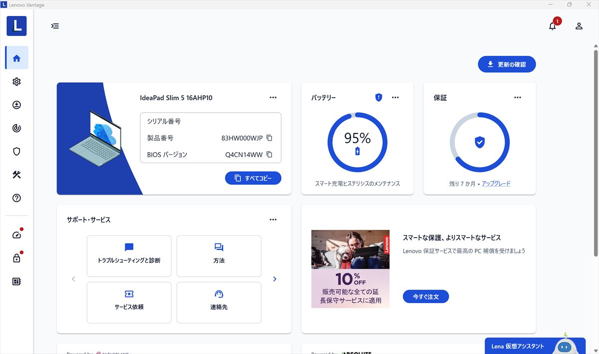The height and width of the screenshot is (354, 599).
Task: Open the Smart Performance spiral icon in sidebar
Action: pyautogui.click(x=16, y=128)
